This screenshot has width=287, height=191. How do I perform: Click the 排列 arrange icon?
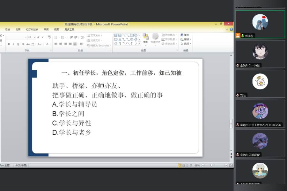[x=146, y=39]
